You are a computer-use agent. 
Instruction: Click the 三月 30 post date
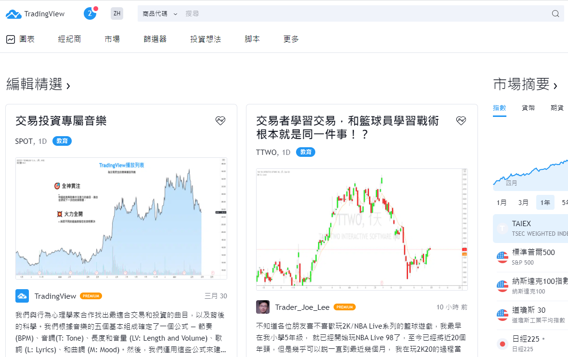[216, 296]
